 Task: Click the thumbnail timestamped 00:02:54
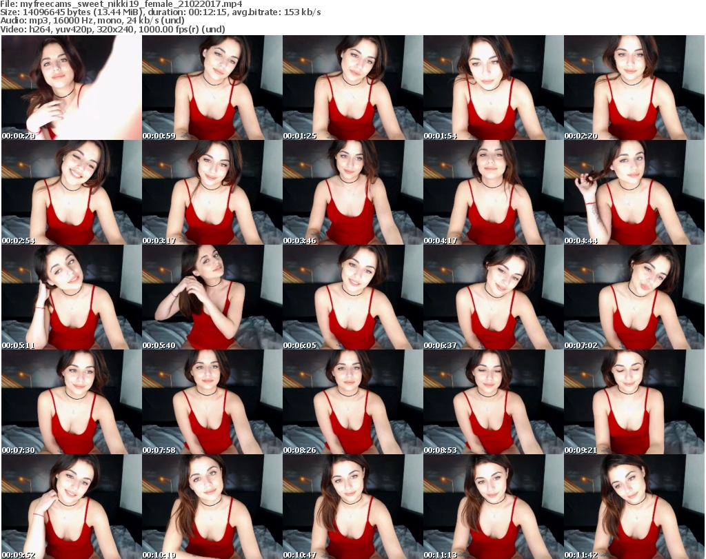click(x=72, y=192)
